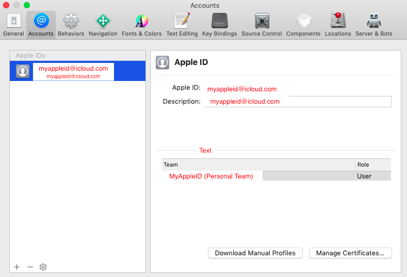Click avatar icon in Apple IDs list
Screen dimensions: 407x277
pyautogui.click(x=23, y=71)
